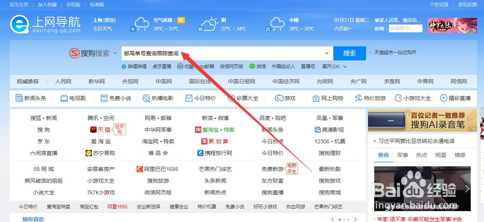484x222 pixels.
Task: Open 12306·机票 link
Action: coord(329,141)
